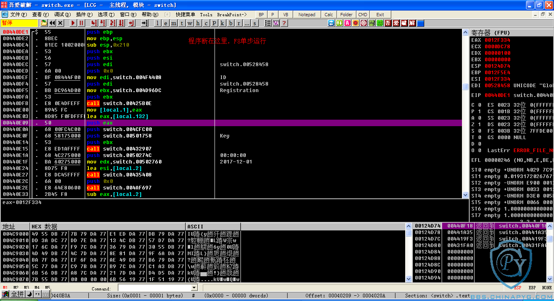Open the Call stack 'k' button
The height and width of the screenshot is (301, 554).
click(222, 23)
